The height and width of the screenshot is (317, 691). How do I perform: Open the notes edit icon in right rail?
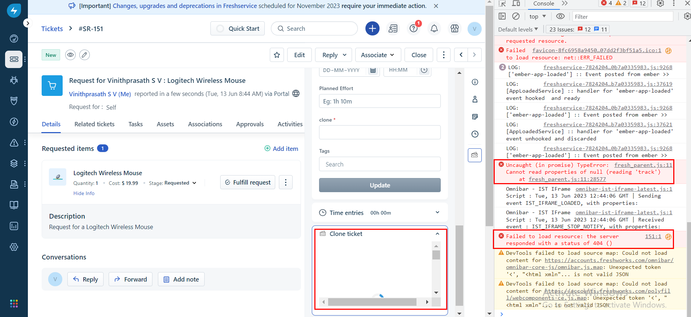475,117
